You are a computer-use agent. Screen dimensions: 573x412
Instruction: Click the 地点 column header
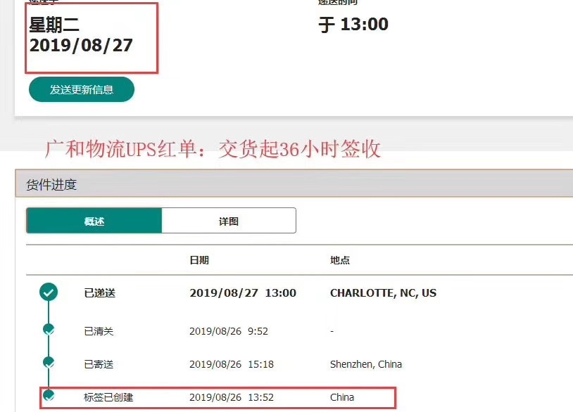[339, 260]
